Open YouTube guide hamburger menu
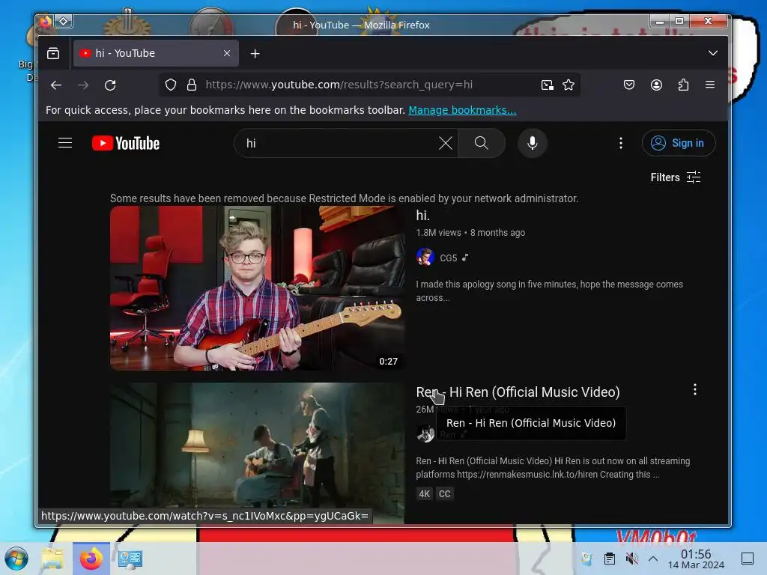This screenshot has width=767, height=575. pyautogui.click(x=65, y=143)
